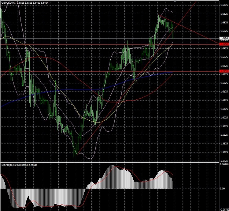Screen dimensions: 229x211
Task: Click the 1.6225 price scale label
Action: pyautogui.click(x=224, y=83)
